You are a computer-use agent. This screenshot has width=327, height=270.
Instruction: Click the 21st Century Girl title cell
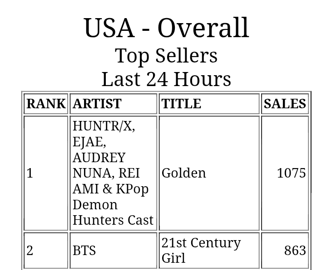tap(209, 251)
